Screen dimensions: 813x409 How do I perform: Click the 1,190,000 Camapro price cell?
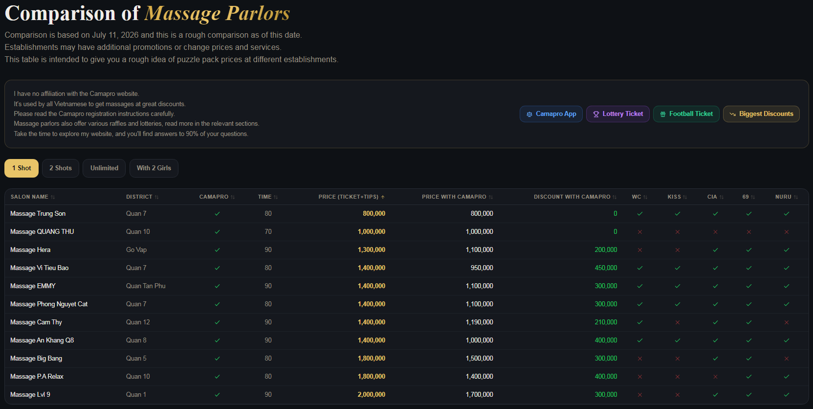coord(480,322)
